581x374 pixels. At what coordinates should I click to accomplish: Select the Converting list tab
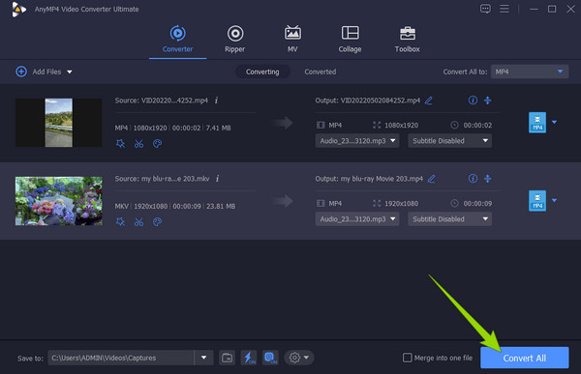262,72
